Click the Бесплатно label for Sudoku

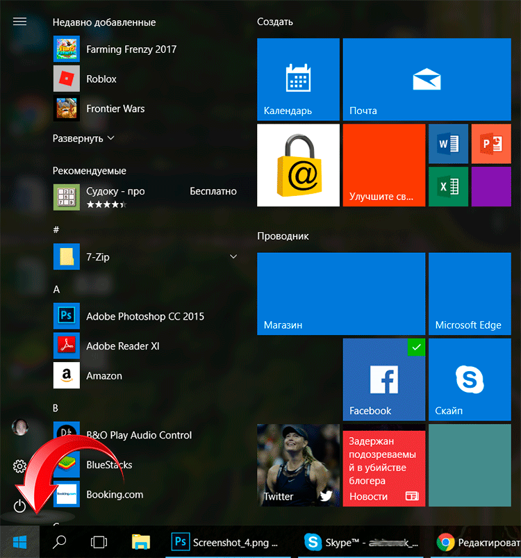(x=213, y=192)
